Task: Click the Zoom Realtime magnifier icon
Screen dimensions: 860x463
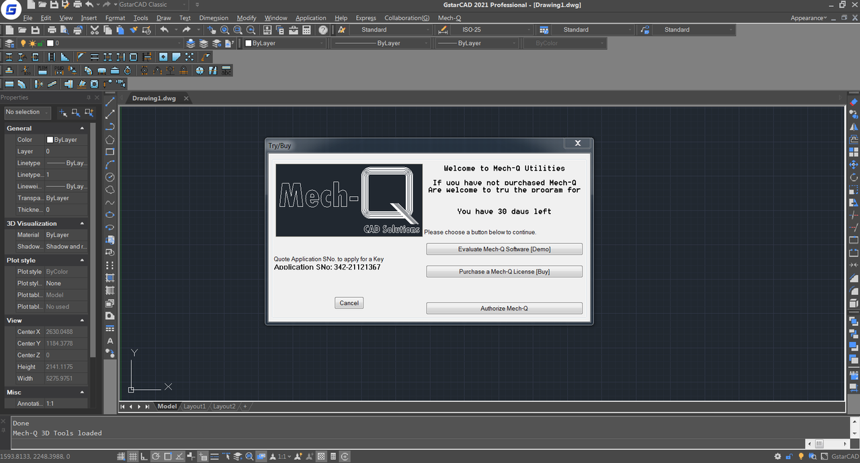Action: point(224,30)
